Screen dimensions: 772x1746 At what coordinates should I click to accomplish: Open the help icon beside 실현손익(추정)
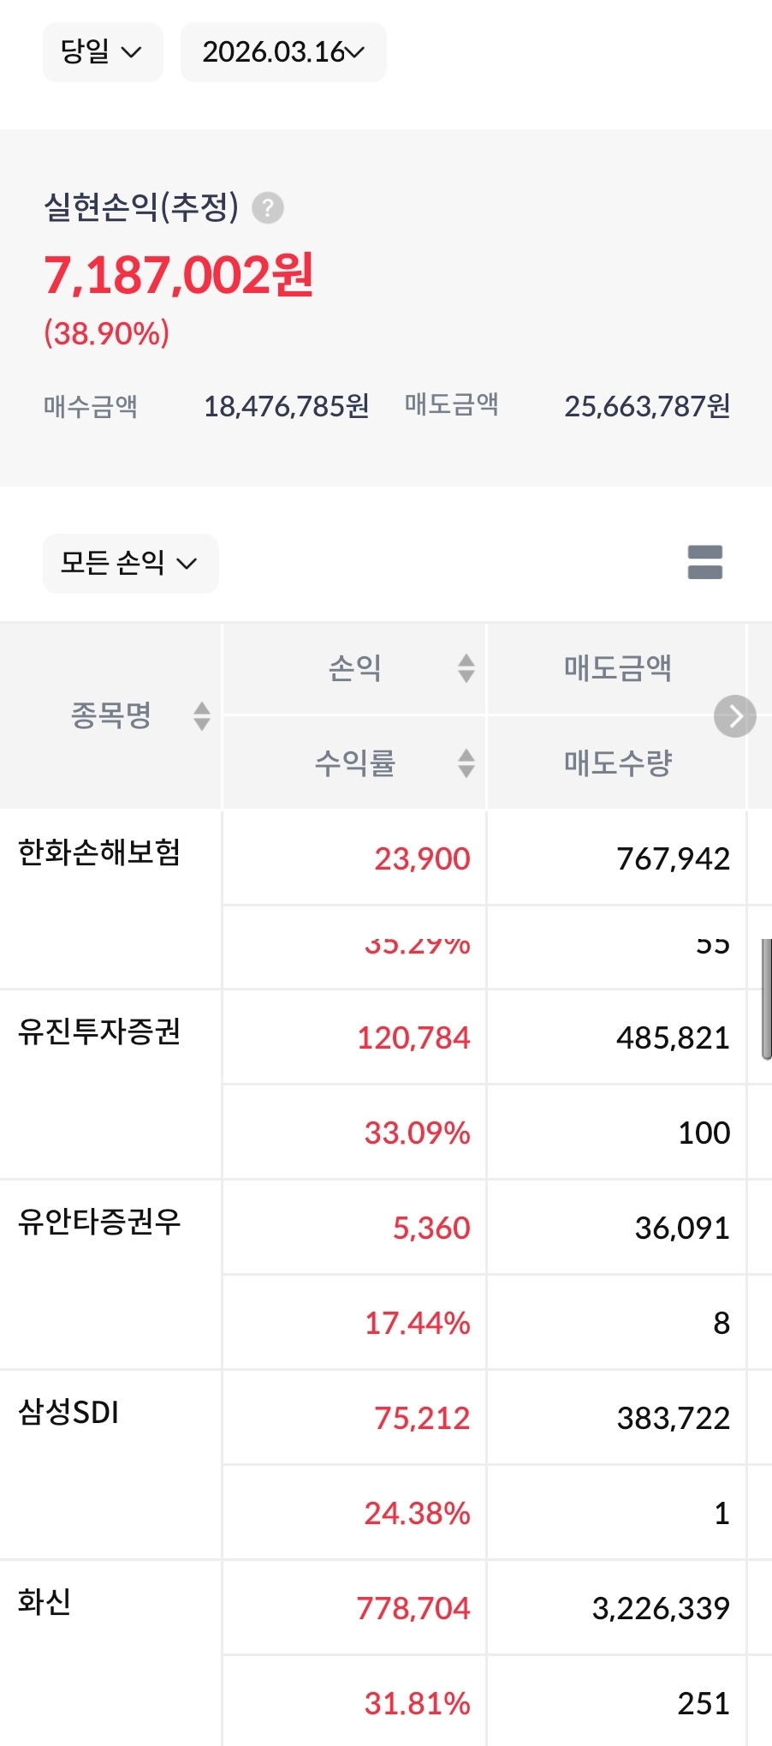tap(268, 208)
